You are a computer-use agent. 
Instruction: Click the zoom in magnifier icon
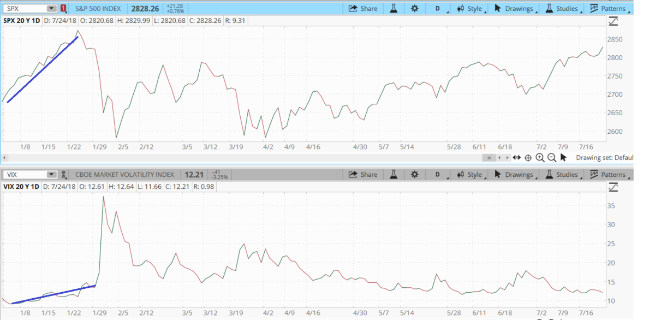coord(540,158)
